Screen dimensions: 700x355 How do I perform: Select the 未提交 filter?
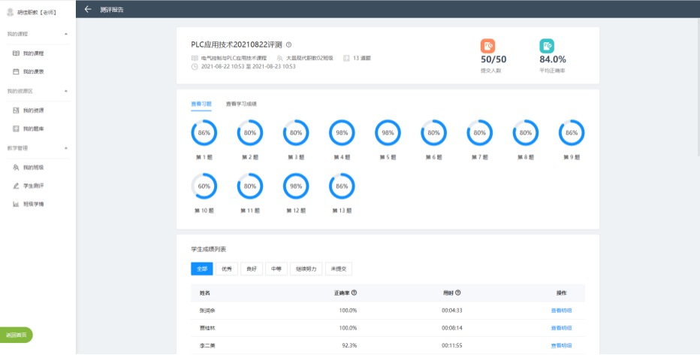339,269
